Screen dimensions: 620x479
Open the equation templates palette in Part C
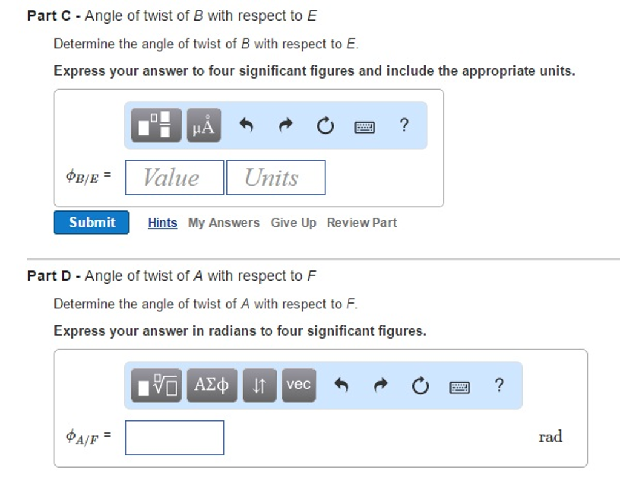(x=155, y=125)
